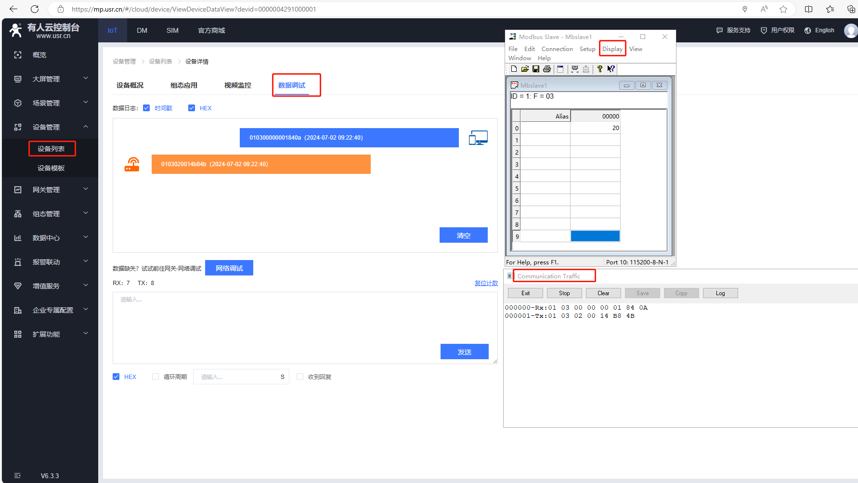Enable the 循环周期 checkbox

point(156,377)
